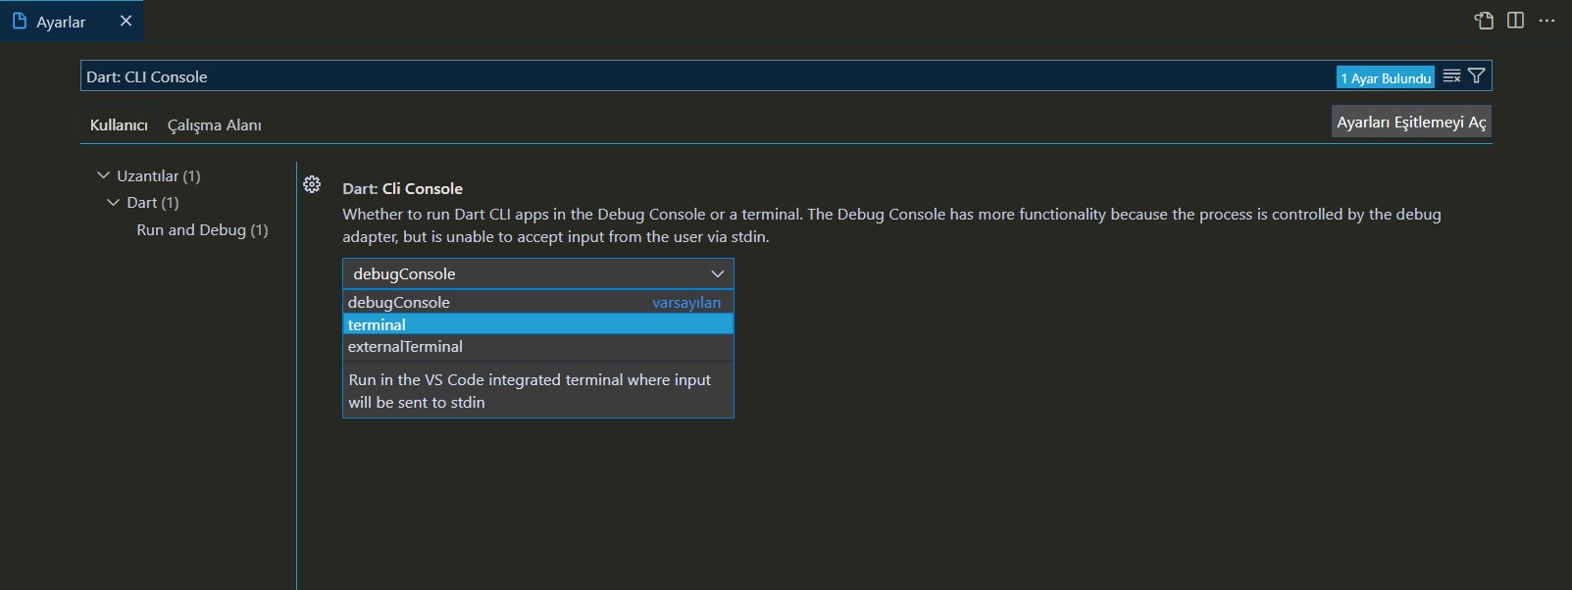
Task: Collapse the Dart (1) tree node
Action: [x=113, y=202]
